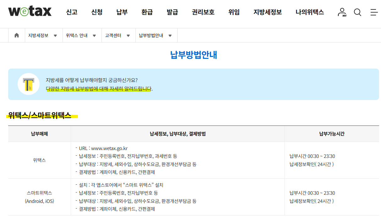
Task: Click the 납부방법안내 page title
Action: [194, 55]
